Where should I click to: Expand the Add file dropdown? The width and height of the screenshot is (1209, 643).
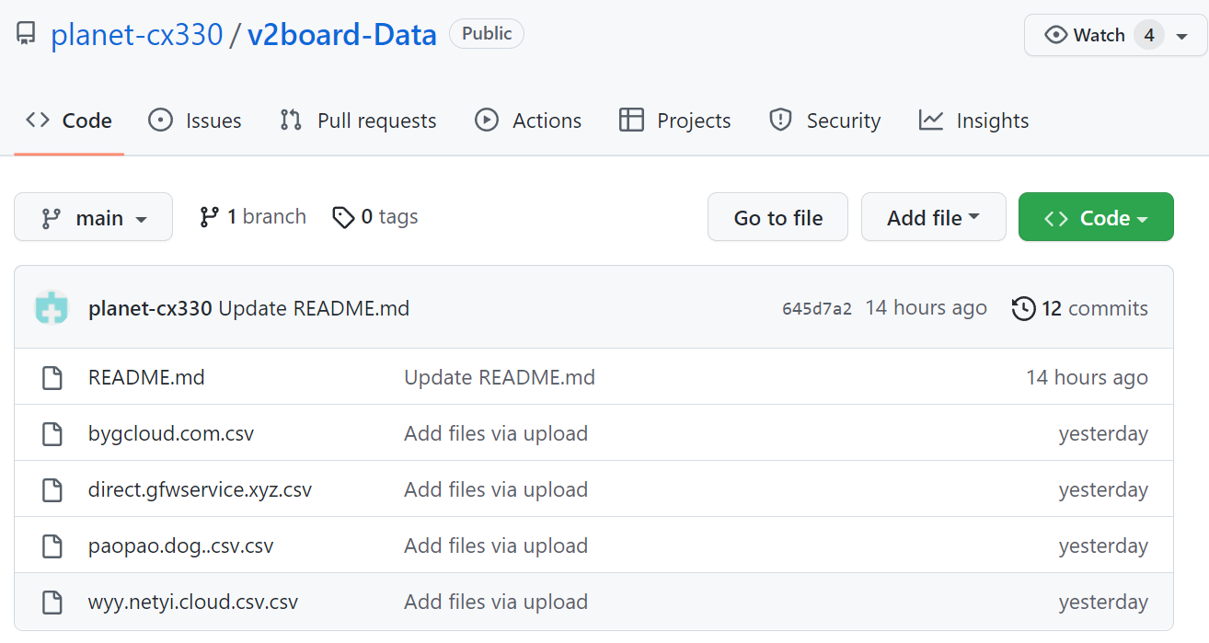point(933,217)
